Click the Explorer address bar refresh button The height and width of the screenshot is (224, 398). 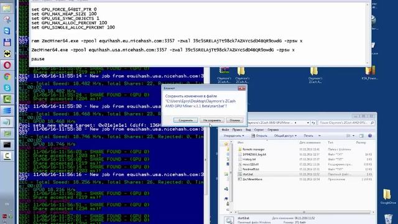[313, 123]
